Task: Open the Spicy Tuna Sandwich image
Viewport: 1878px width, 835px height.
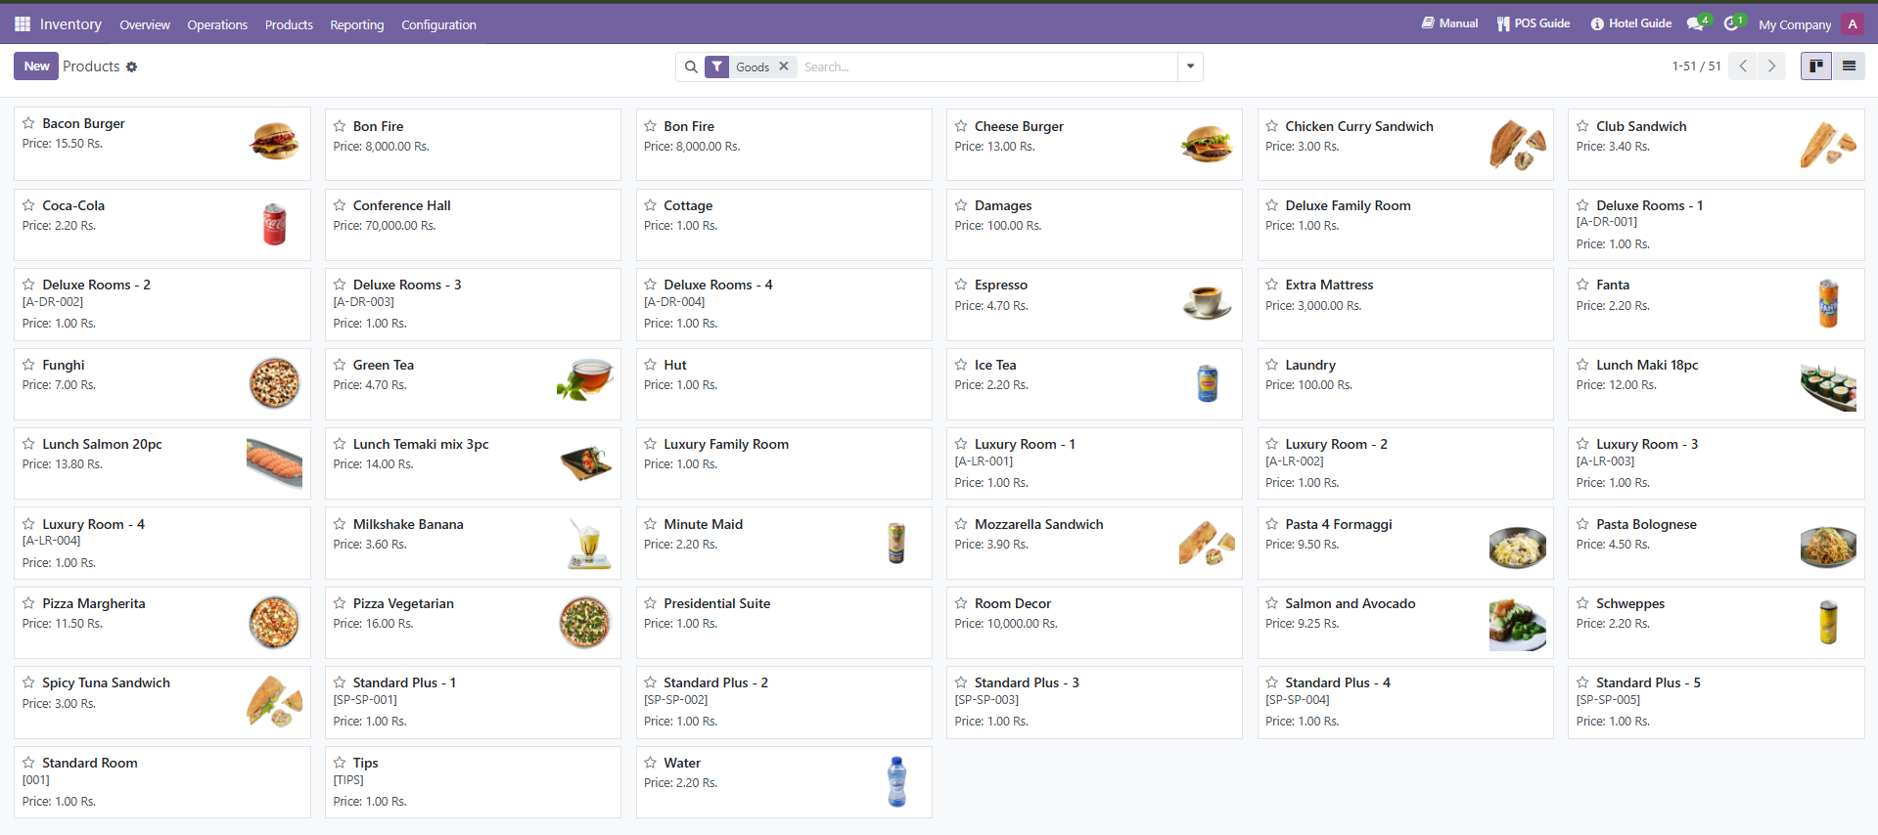Action: click(274, 701)
